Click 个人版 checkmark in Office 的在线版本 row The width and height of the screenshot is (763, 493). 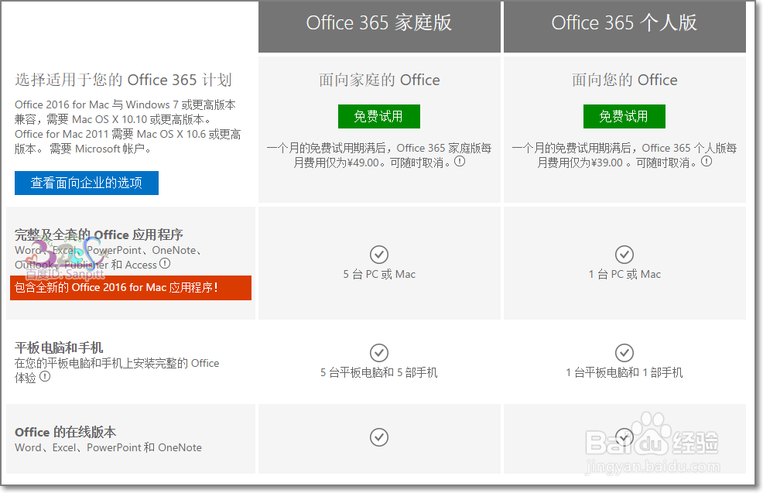pos(624,437)
